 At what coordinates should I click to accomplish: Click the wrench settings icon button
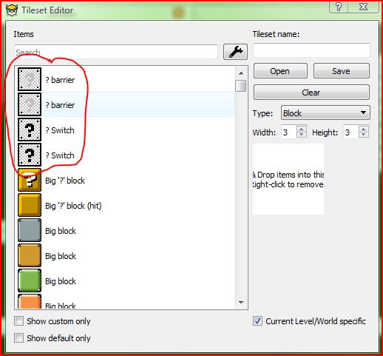(x=235, y=52)
